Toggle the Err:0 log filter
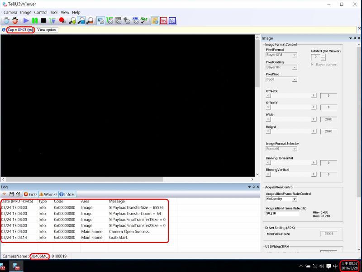Screen dimensions: 362x272 [30, 194]
